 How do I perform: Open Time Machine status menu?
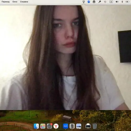point(105,2)
